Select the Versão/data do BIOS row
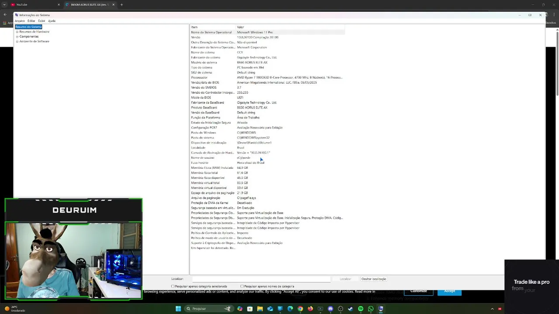 click(x=267, y=82)
